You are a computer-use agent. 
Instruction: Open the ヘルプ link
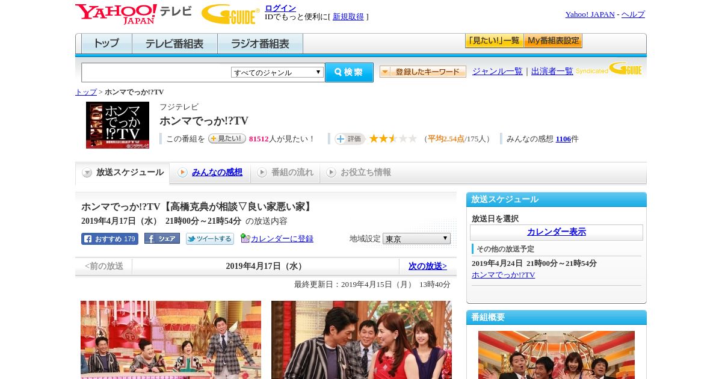633,14
